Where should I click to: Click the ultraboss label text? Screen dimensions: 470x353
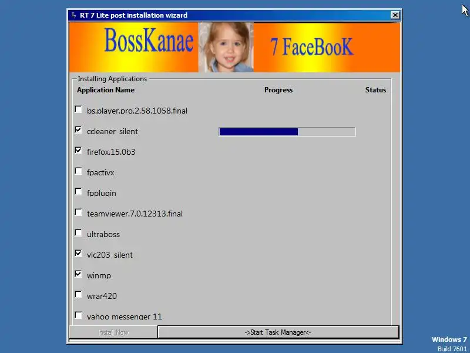tap(103, 234)
